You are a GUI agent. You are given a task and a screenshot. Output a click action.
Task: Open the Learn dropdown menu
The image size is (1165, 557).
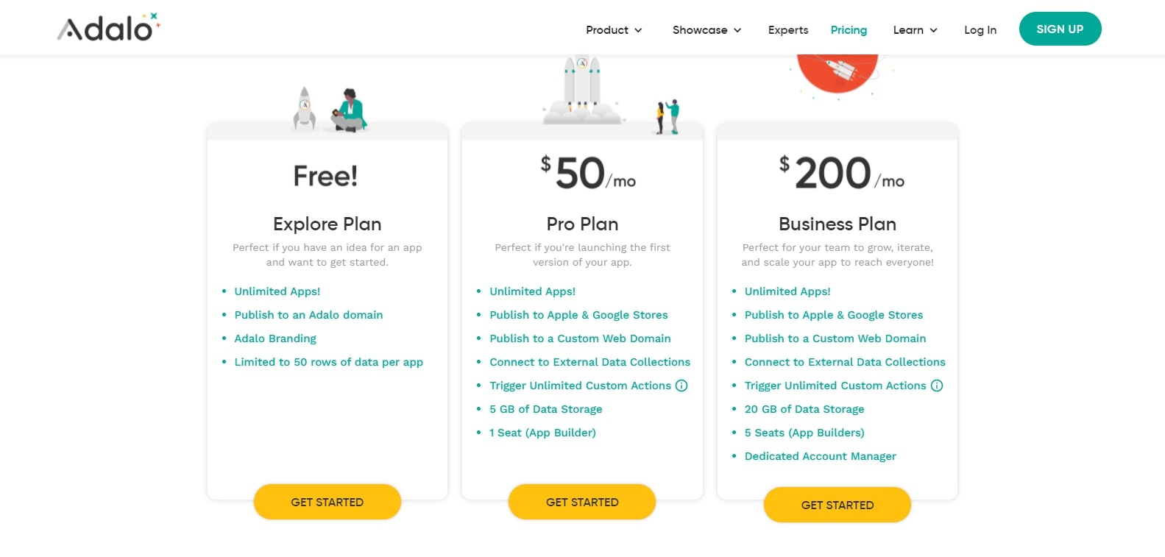915,30
